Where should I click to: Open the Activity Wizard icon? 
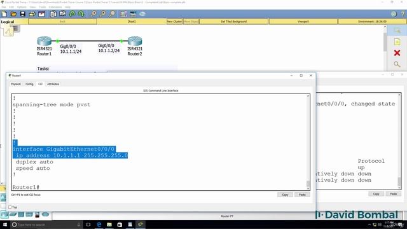pos(41,14)
